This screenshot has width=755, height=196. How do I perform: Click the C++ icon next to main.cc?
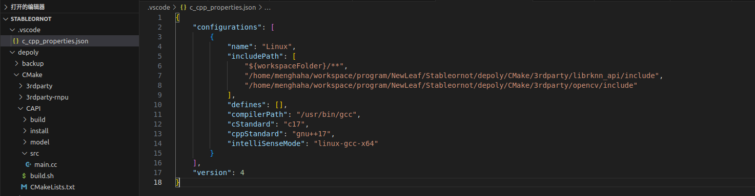[x=28, y=165]
